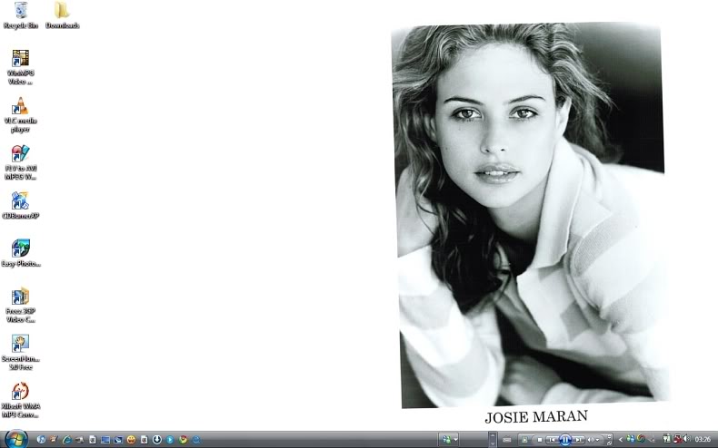Pause playback in the taskbar media player
Viewport: 718px width, 448px height.
tap(564, 440)
